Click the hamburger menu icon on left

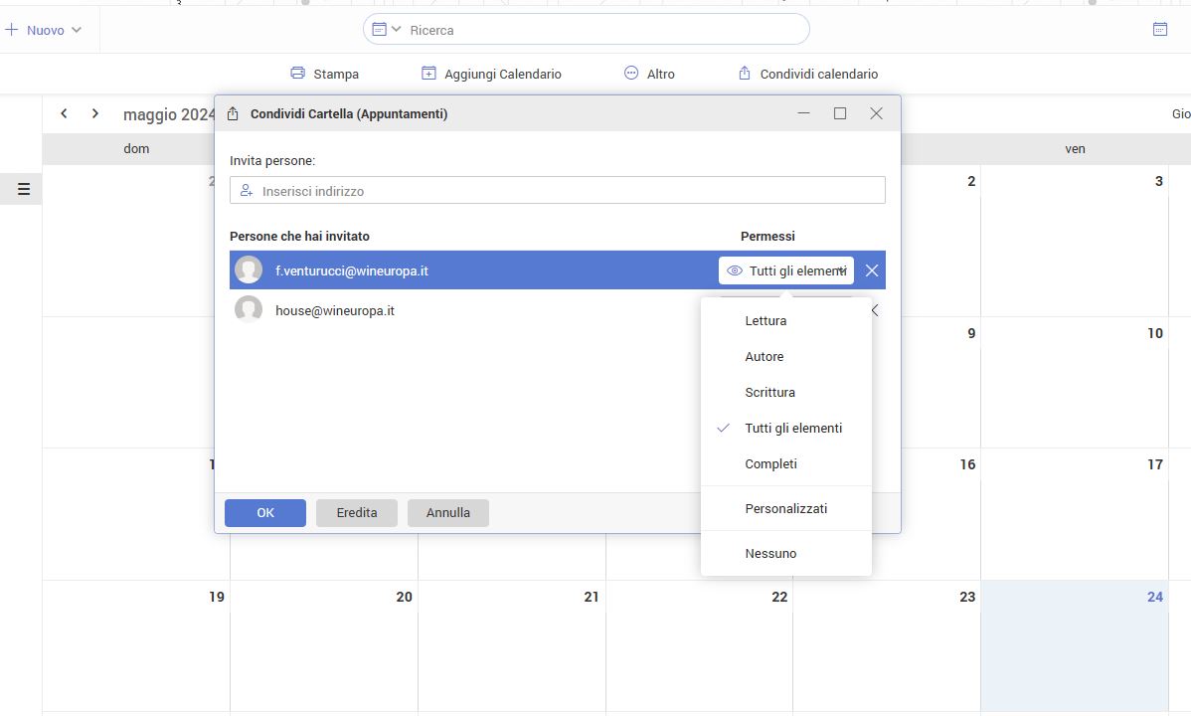tap(24, 189)
